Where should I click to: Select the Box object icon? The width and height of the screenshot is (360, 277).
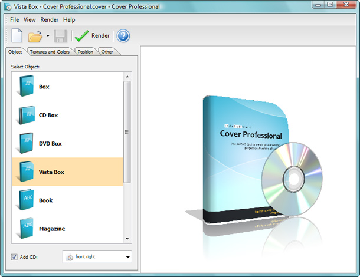tap(26, 86)
